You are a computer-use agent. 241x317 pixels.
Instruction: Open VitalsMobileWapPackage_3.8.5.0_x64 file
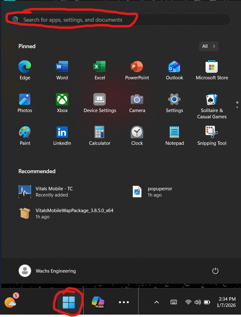(x=66, y=214)
